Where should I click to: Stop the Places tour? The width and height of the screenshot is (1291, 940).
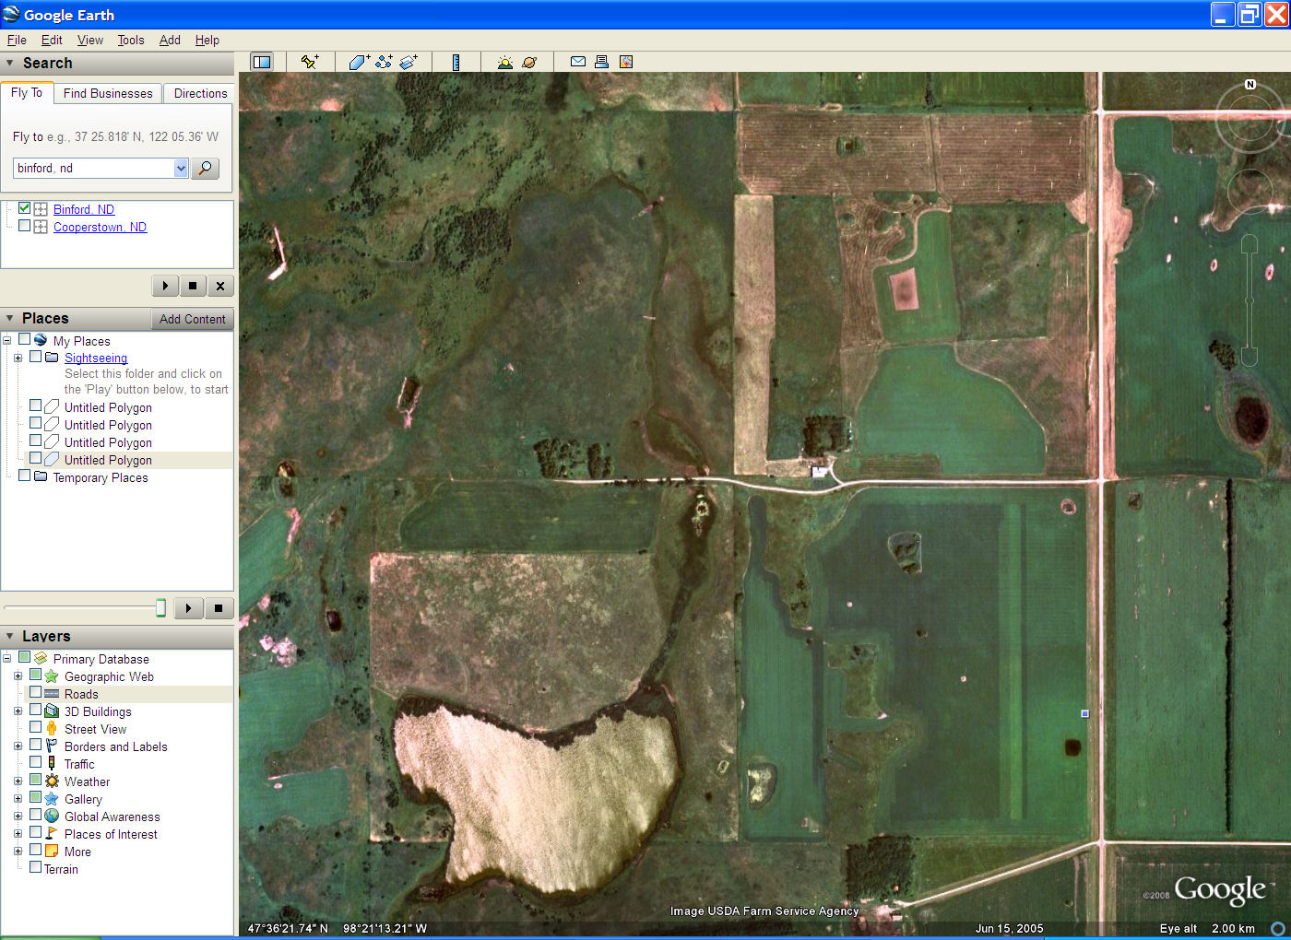[x=219, y=608]
